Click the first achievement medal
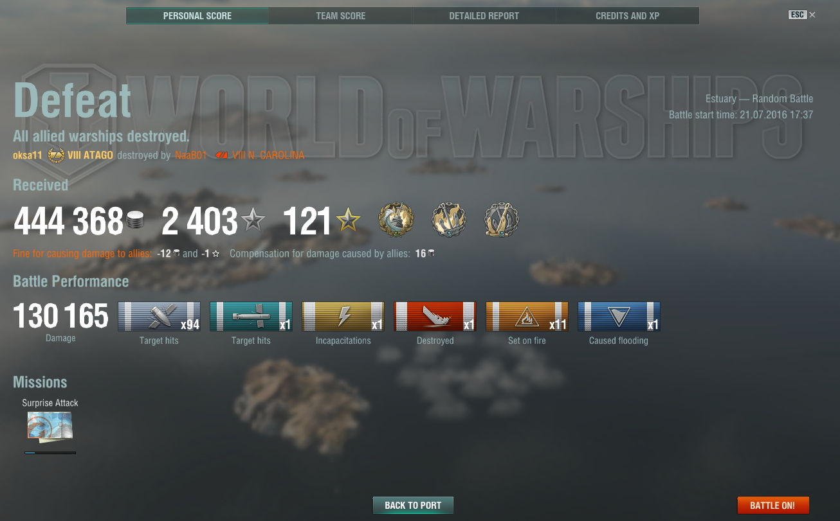This screenshot has width=840, height=521. click(x=396, y=220)
